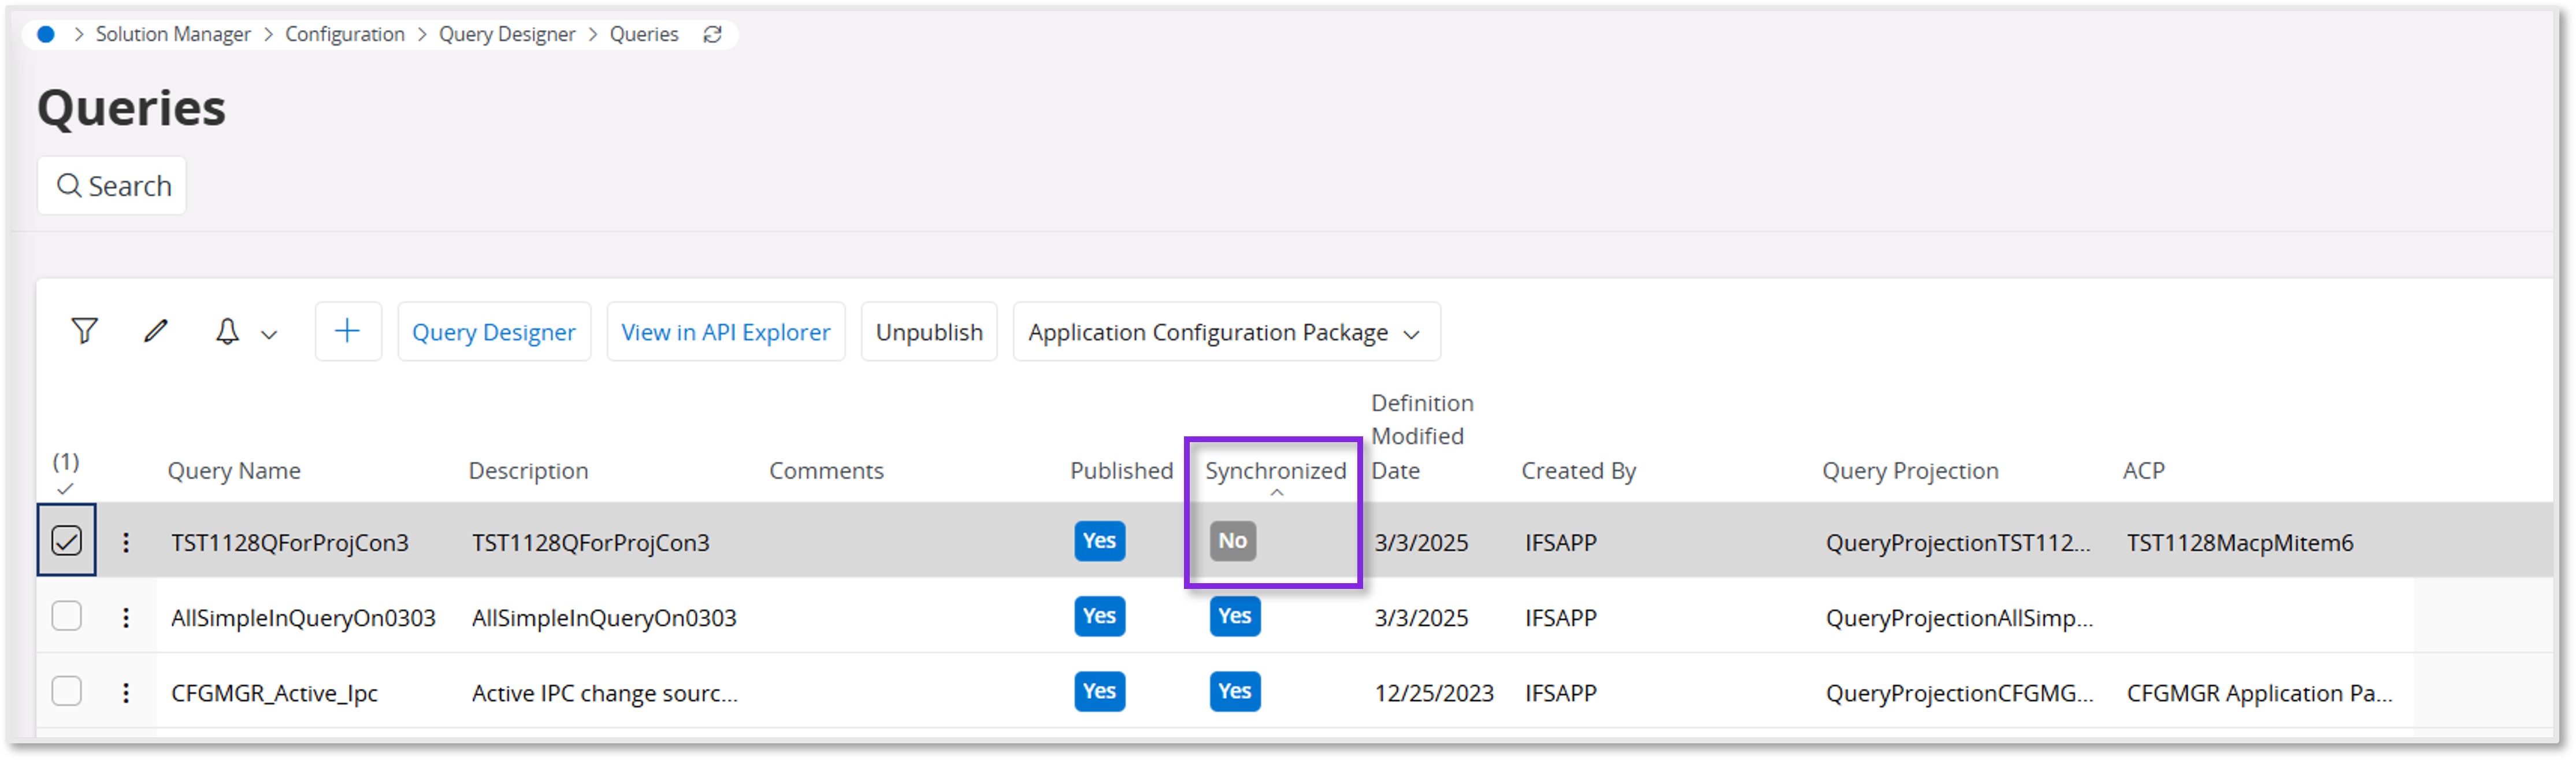This screenshot has height=760, width=2576.
Task: Expand the chevron next to bell icon
Action: (x=269, y=334)
